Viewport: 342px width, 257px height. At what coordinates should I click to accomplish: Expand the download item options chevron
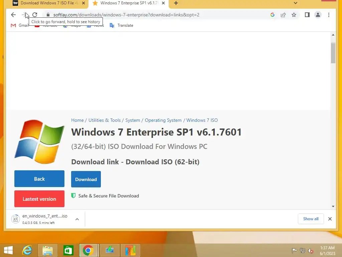[77, 219]
